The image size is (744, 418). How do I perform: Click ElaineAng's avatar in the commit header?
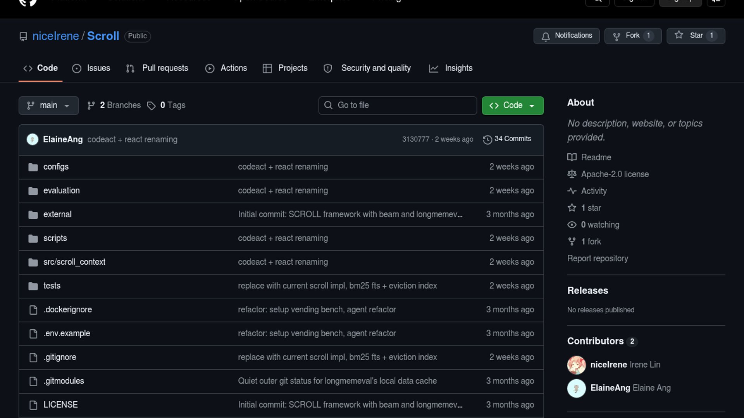pos(33,139)
